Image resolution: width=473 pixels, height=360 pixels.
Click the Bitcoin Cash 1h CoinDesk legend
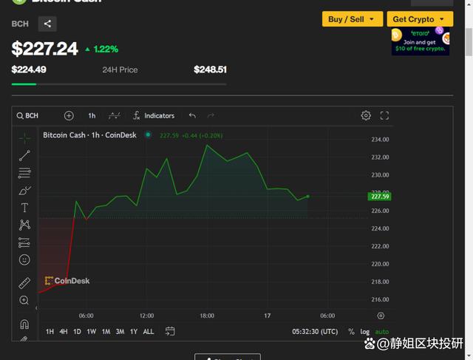point(89,135)
